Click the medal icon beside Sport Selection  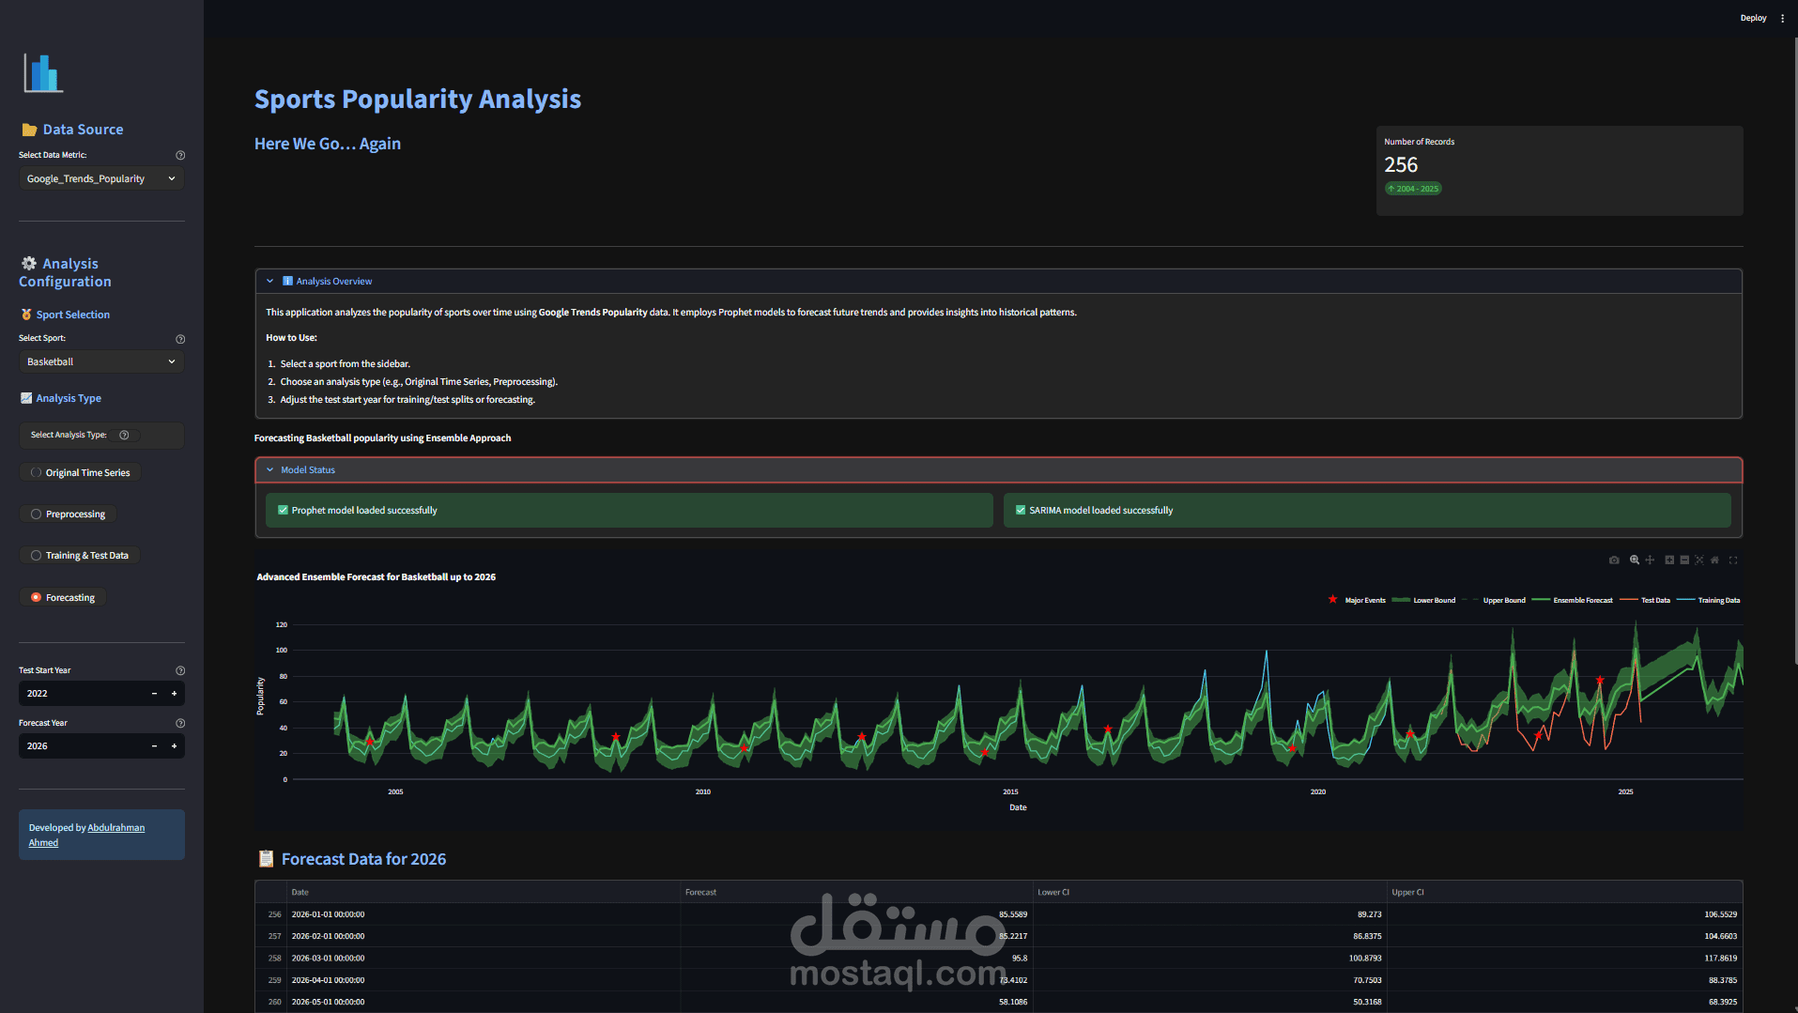(26, 315)
